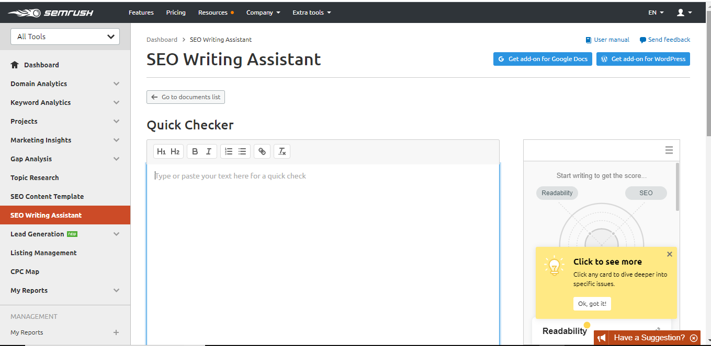Image resolution: width=711 pixels, height=346 pixels.
Task: Open the hamburger menu in score panel
Action: click(669, 150)
